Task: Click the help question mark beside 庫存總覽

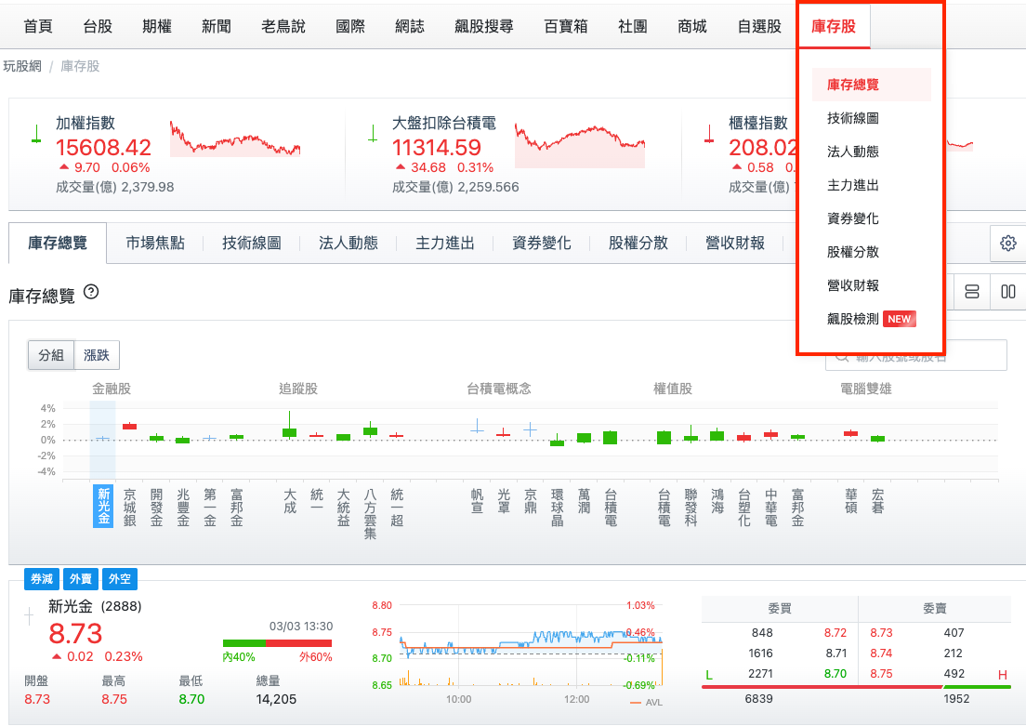Action: [x=89, y=291]
